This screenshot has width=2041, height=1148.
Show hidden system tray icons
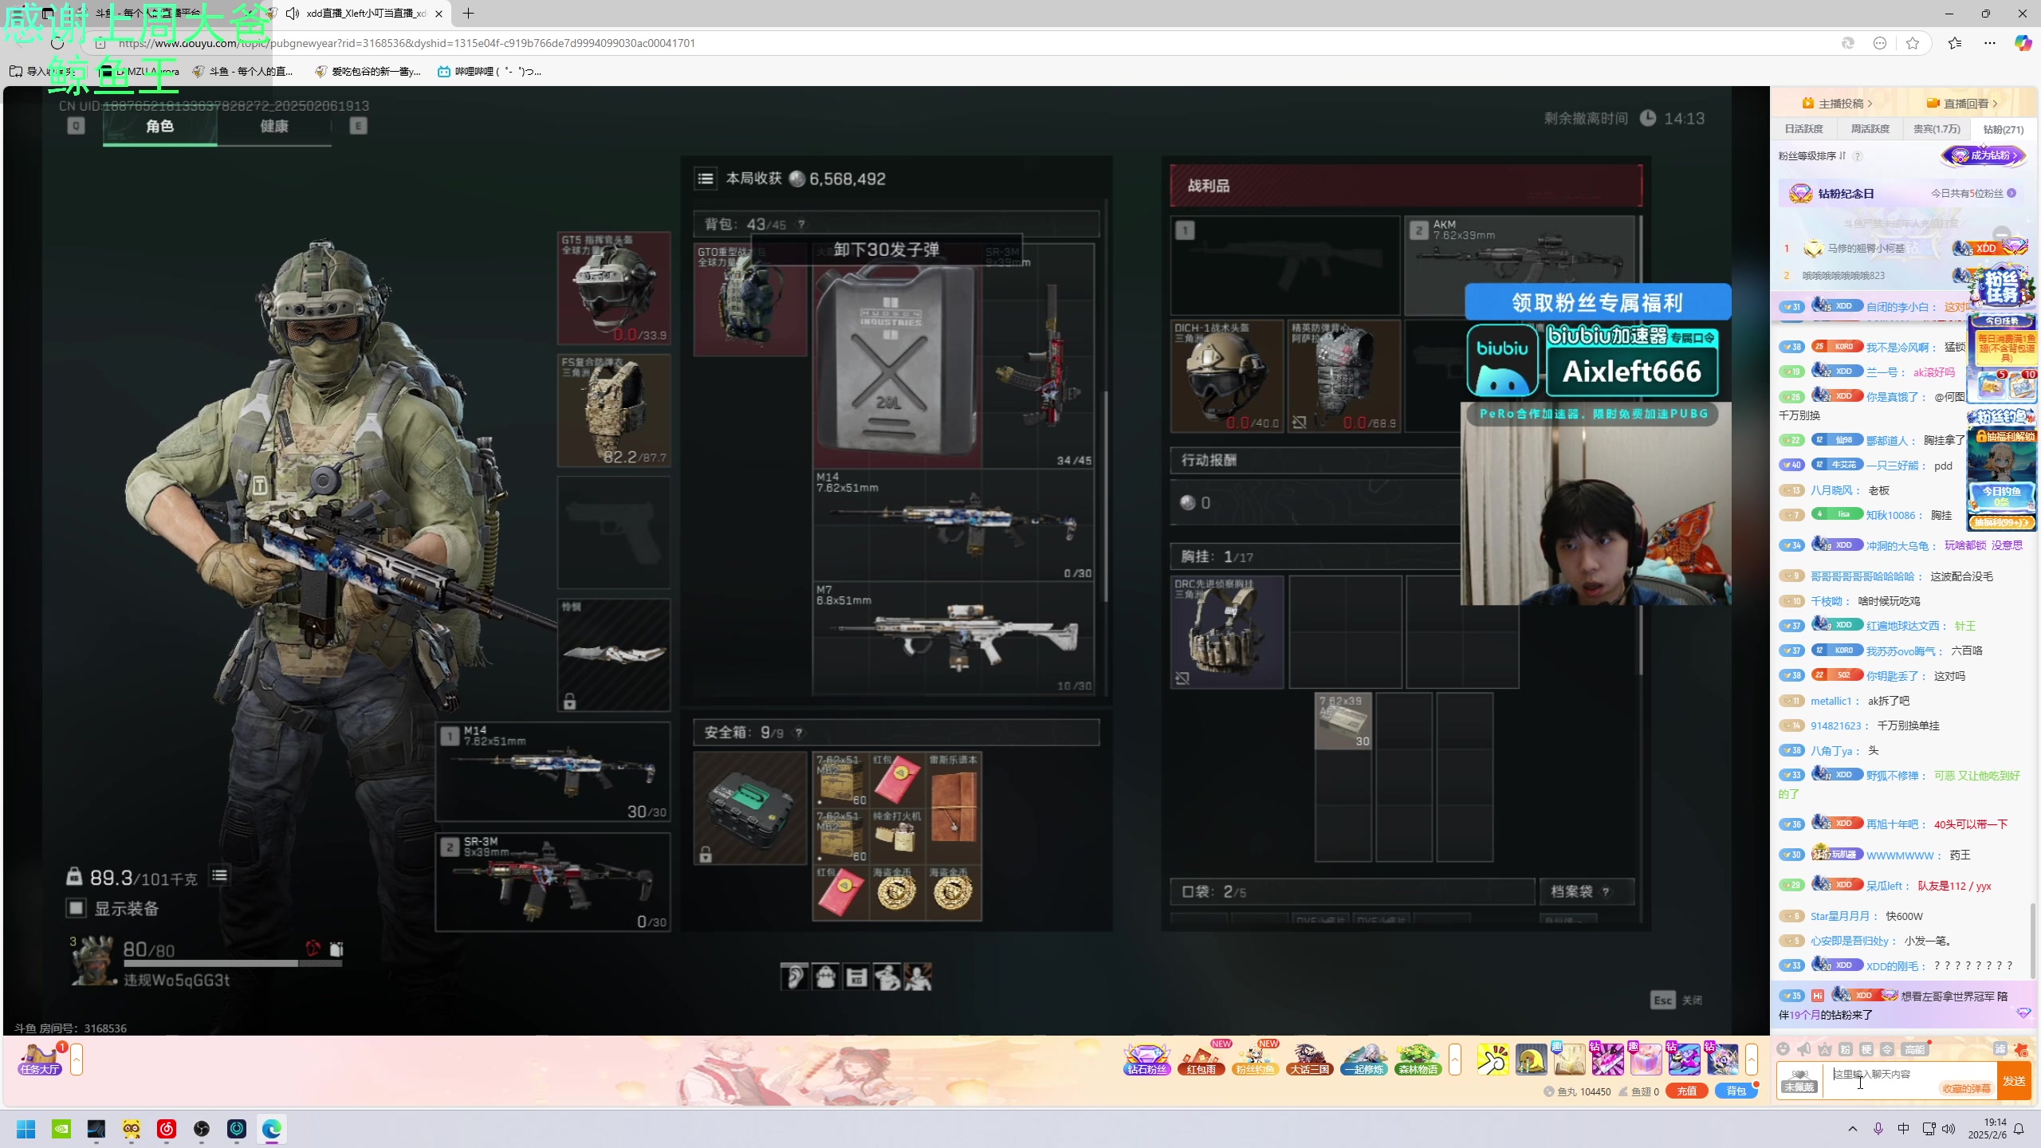point(1853,1129)
